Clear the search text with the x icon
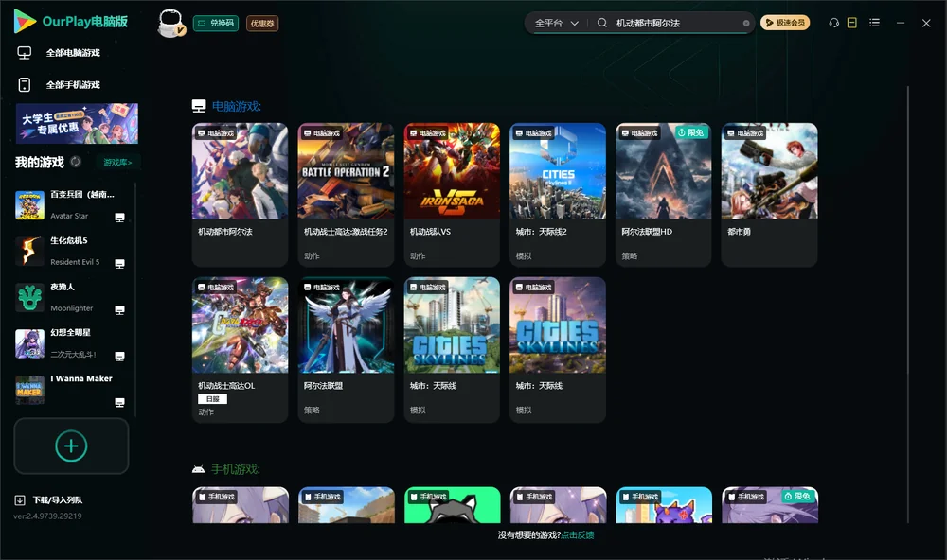947x560 pixels. pyautogui.click(x=746, y=23)
